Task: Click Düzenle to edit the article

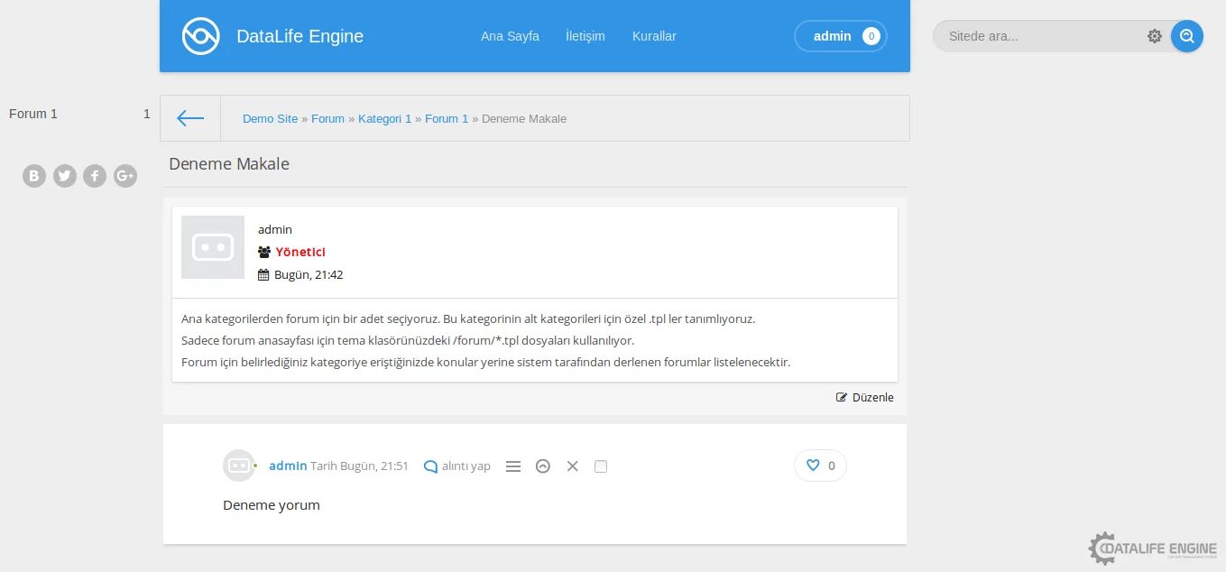Action: [x=865, y=397]
